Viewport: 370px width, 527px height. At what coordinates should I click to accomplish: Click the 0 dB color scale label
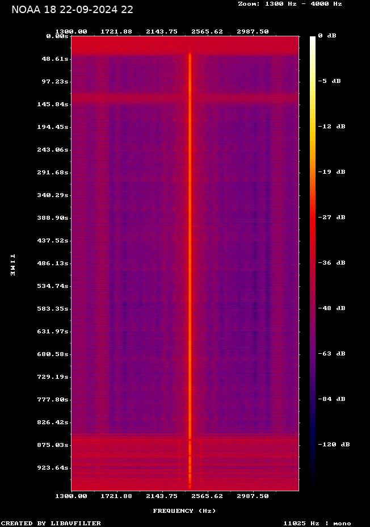(x=327, y=36)
